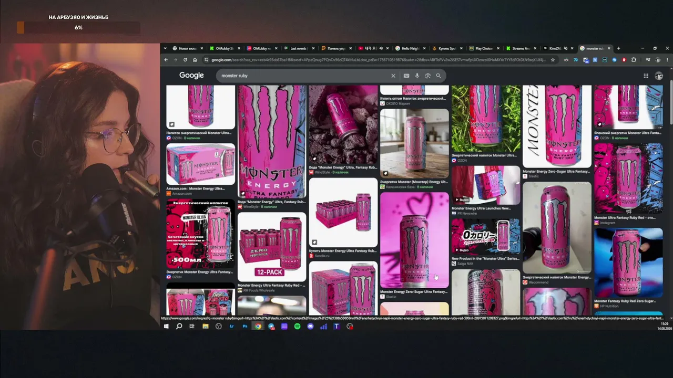Open link 'Monster Ultra Fantasy Ruby Red - это...'
673x378 pixels.
coord(625,217)
